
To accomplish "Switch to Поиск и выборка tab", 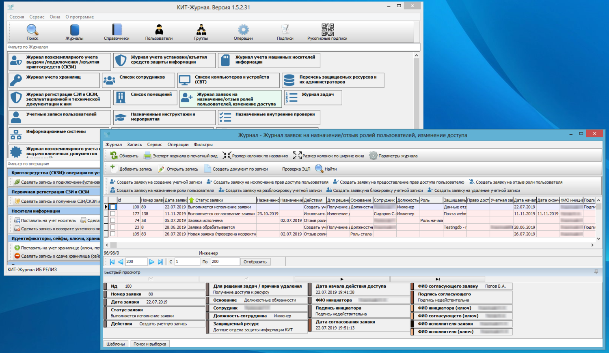I will (x=150, y=344).
